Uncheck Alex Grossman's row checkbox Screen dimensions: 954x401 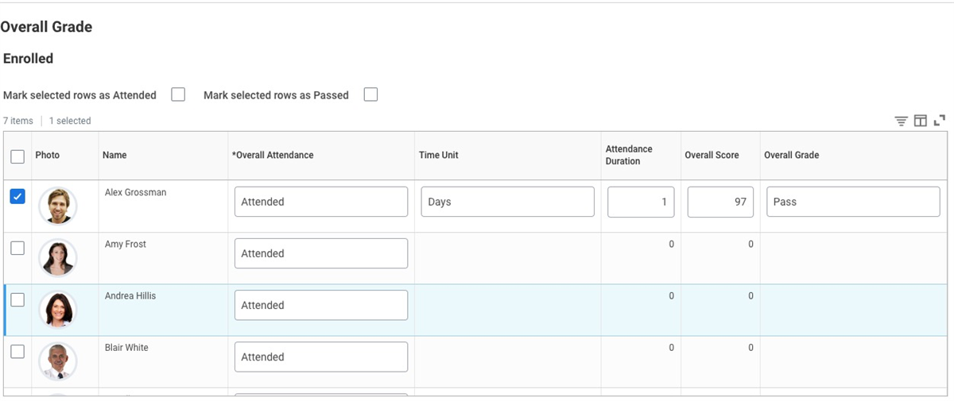click(x=17, y=196)
